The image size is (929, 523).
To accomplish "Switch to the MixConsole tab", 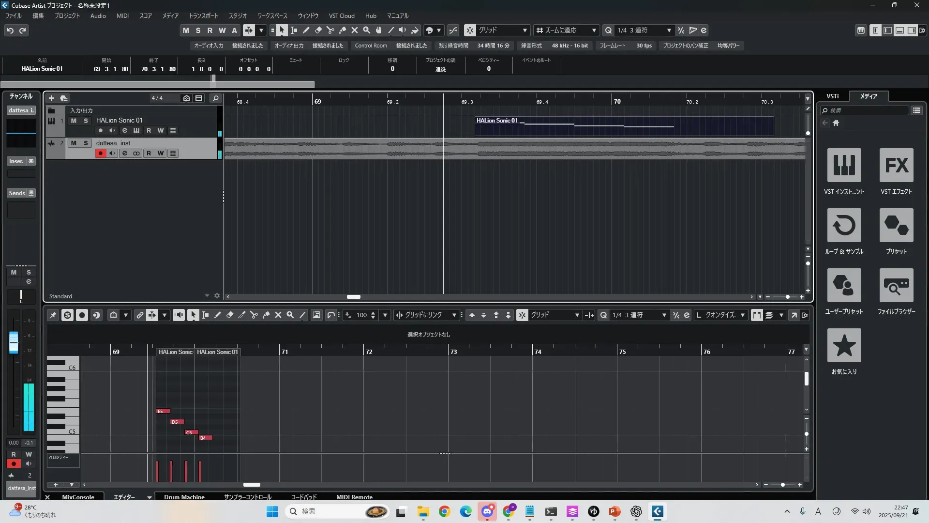I will click(x=78, y=497).
